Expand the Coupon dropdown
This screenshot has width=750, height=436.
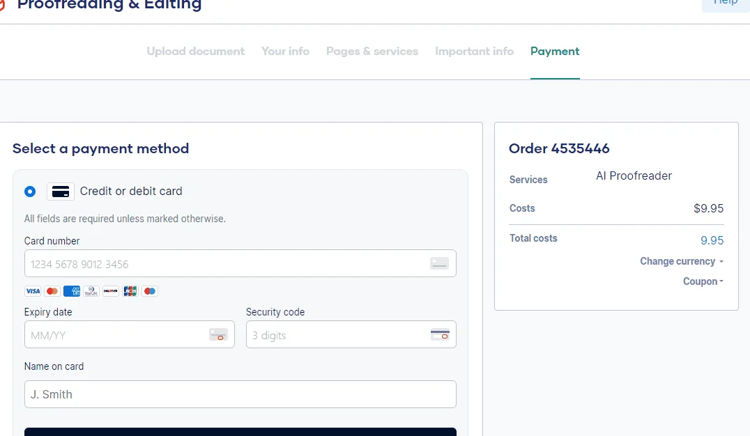coord(703,281)
